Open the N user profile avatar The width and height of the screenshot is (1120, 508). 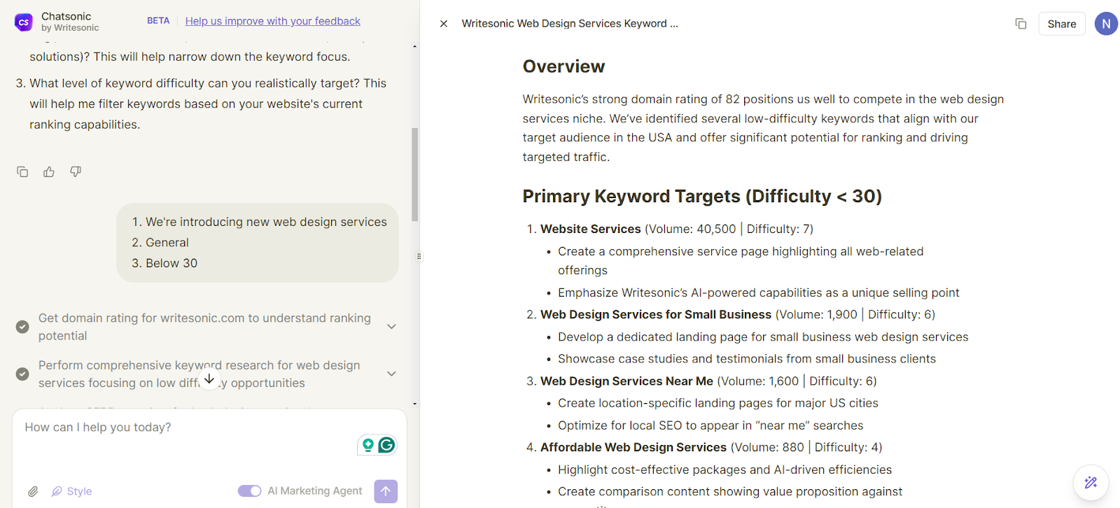(1106, 24)
